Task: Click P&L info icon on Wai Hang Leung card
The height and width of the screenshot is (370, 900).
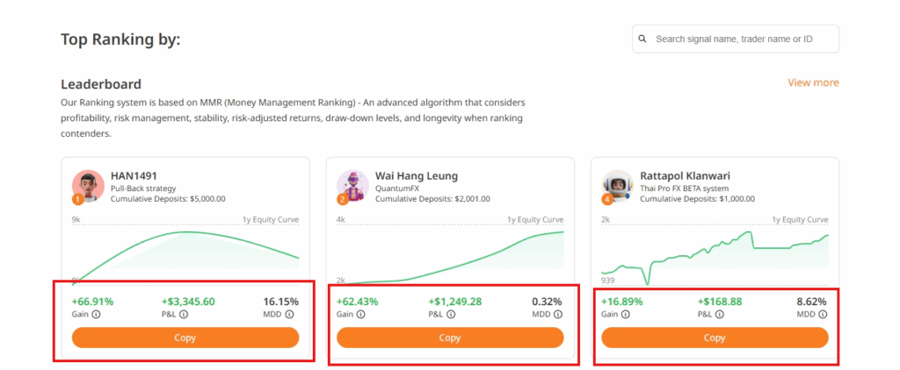Action: pyautogui.click(x=451, y=314)
